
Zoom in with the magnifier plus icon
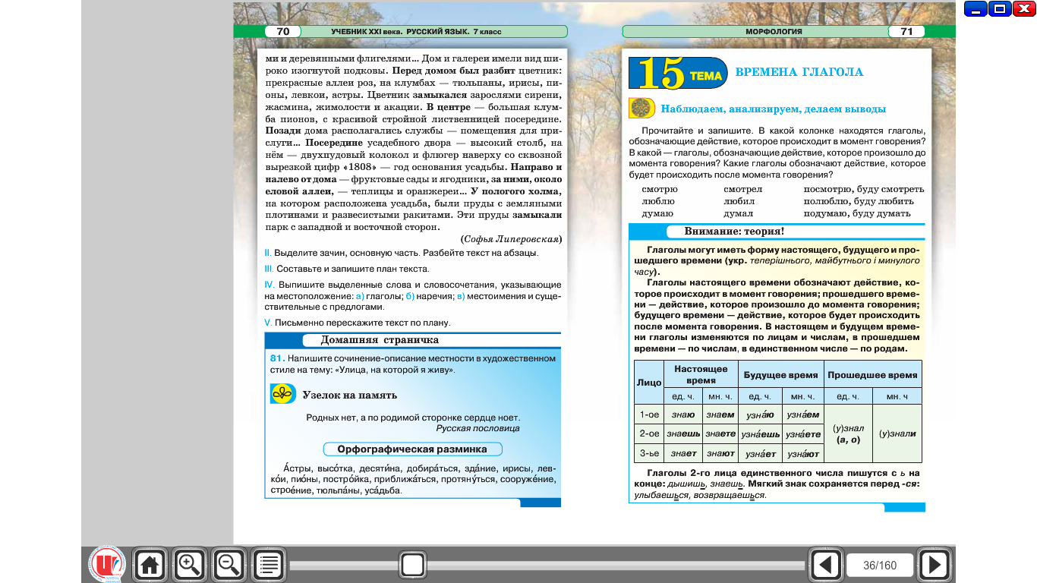pos(189,565)
